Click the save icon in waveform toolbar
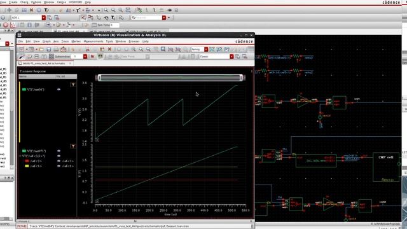 tap(48, 50)
